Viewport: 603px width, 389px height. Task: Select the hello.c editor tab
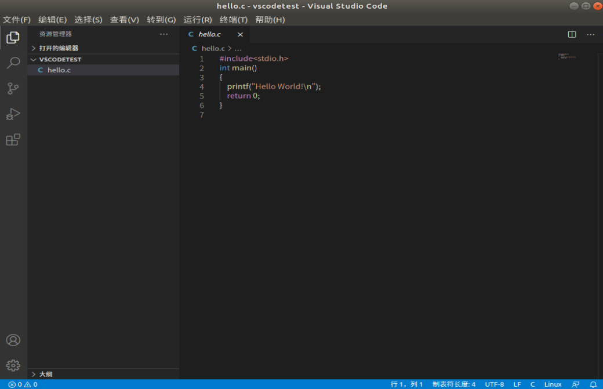click(x=209, y=35)
